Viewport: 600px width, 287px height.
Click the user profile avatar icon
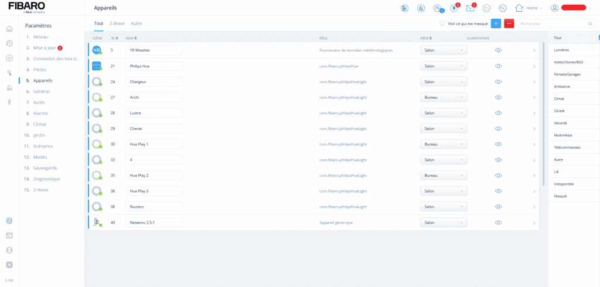(554, 8)
